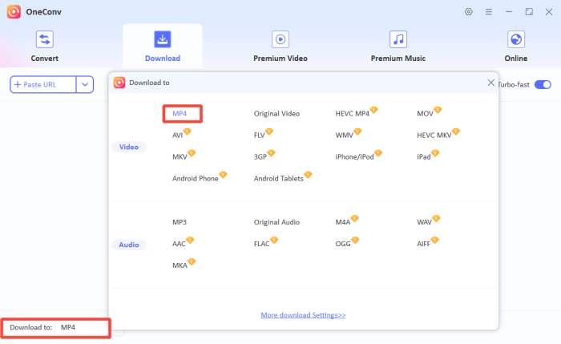561x344 pixels.
Task: Choose MP3 audio format
Action: click(x=180, y=221)
